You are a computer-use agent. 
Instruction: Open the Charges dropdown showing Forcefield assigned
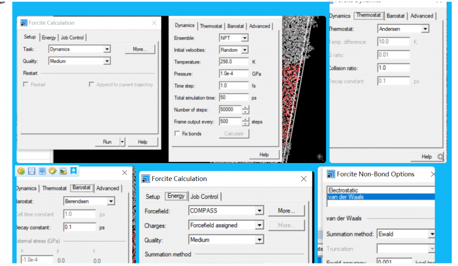point(260,225)
